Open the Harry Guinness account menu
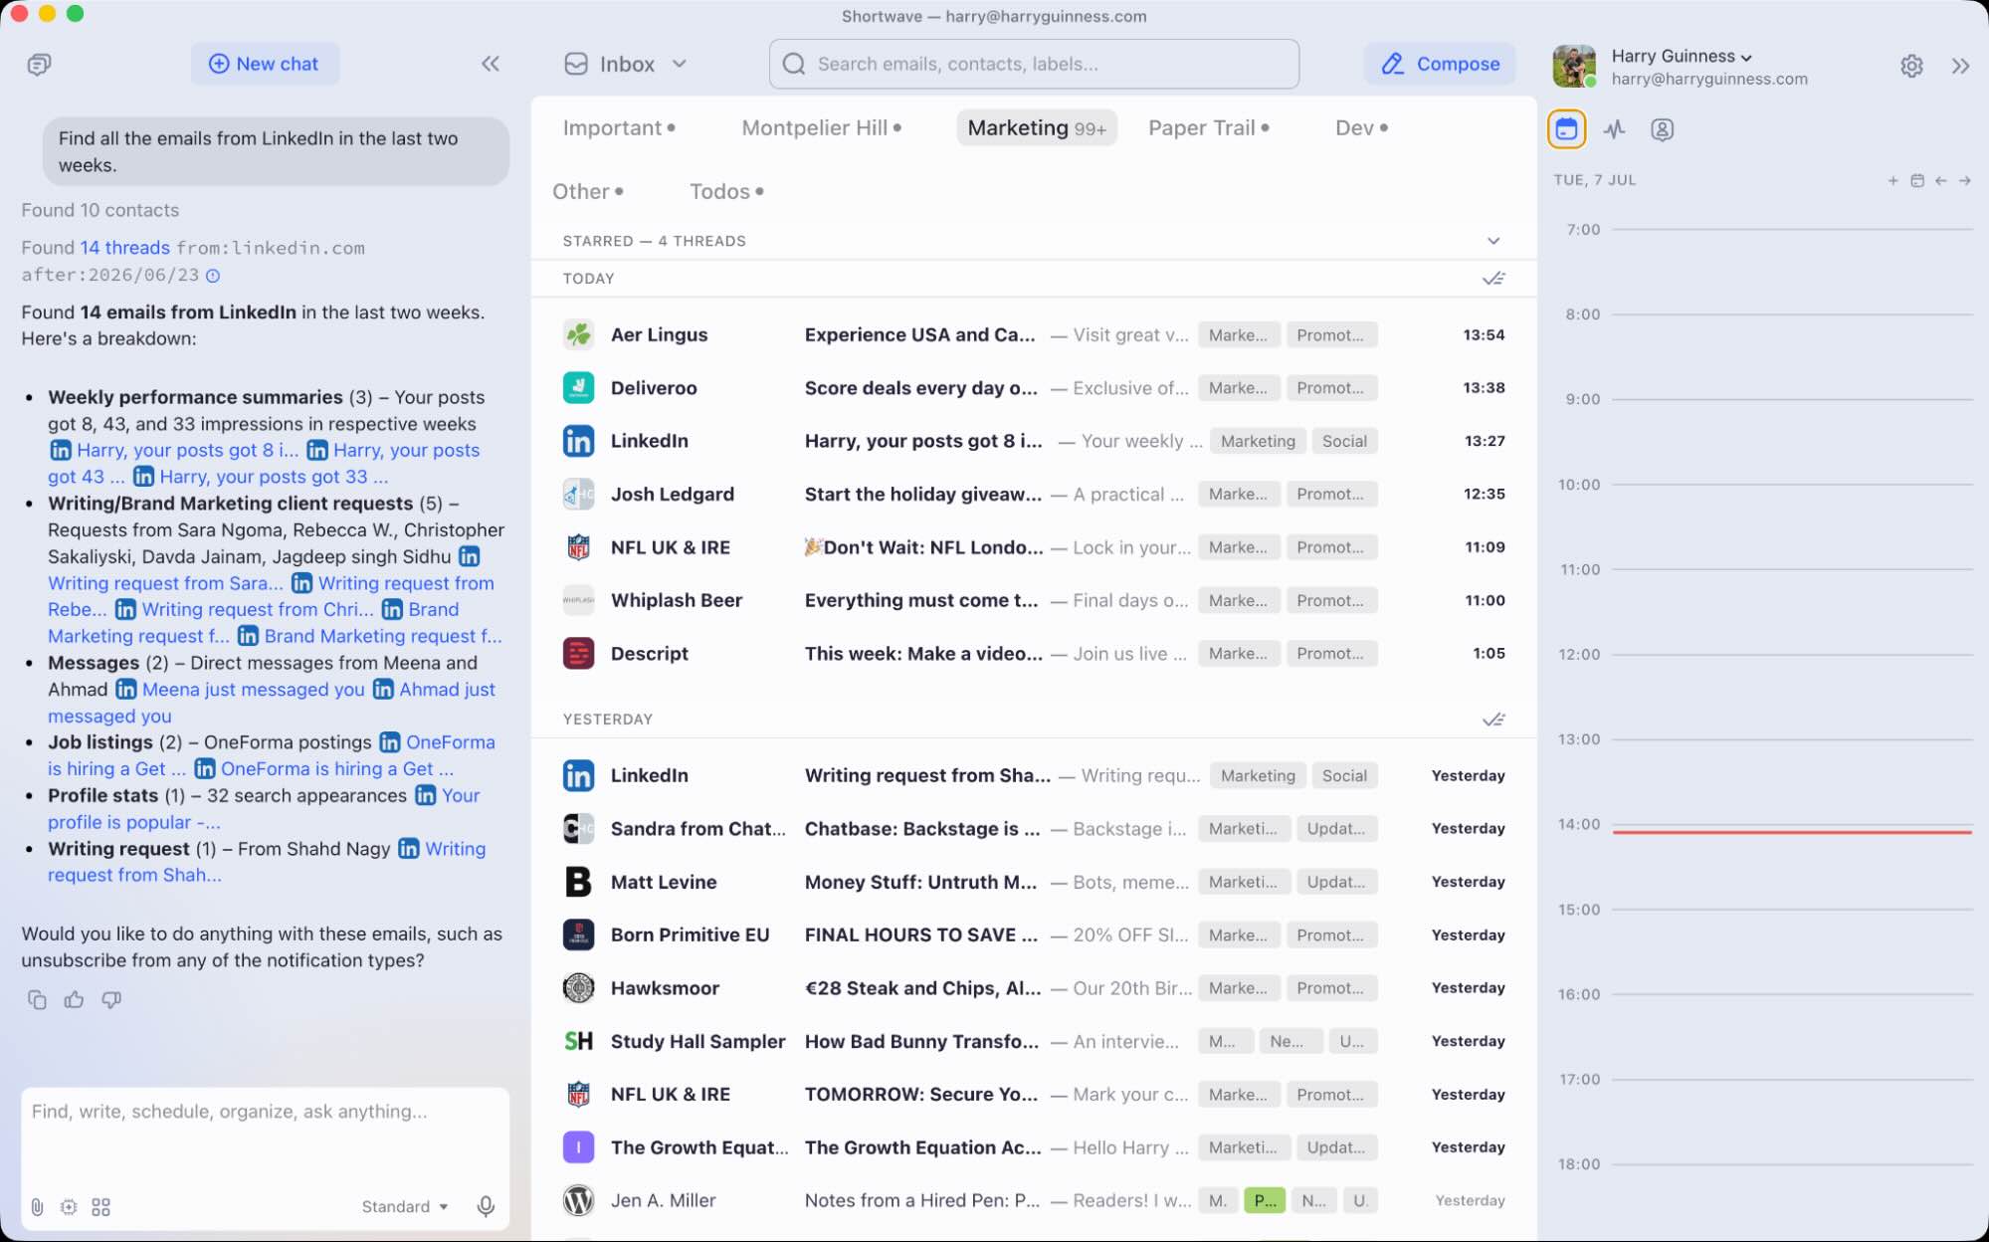 click(1682, 57)
